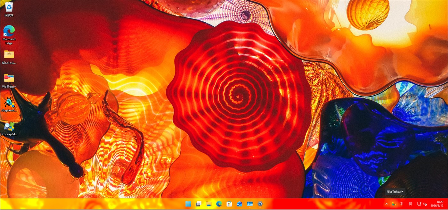Click the 拼 input method indicator
The height and width of the screenshot is (210, 448).
410,204
